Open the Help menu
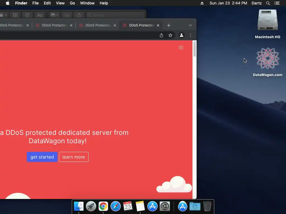Screen dimensions: 286x214 pyautogui.click(x=104, y=3)
